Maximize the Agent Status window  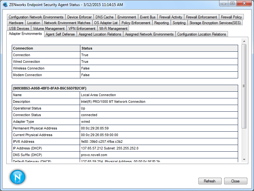click(232, 3)
